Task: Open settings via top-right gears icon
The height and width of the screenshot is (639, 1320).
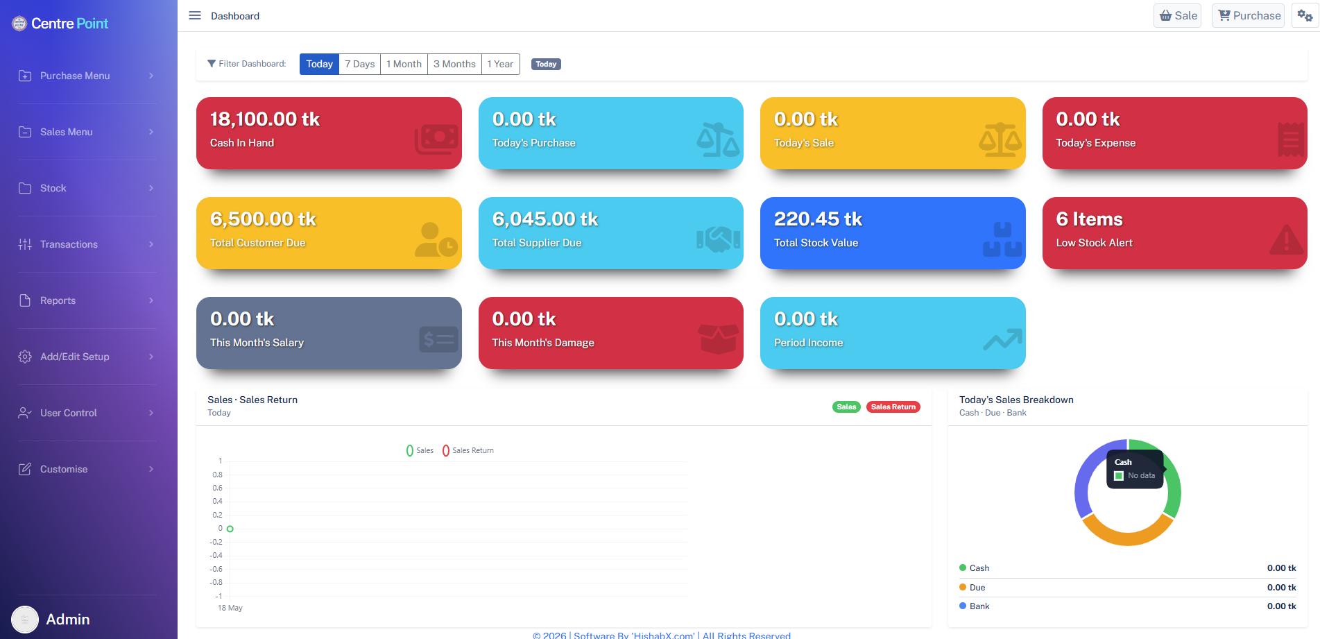Action: pyautogui.click(x=1305, y=15)
